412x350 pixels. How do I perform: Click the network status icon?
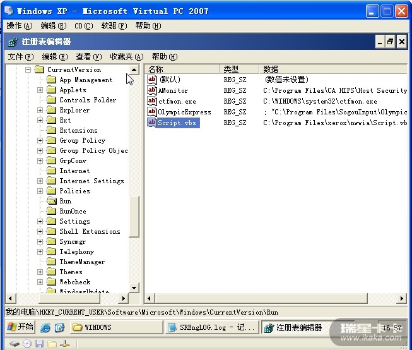64,344
